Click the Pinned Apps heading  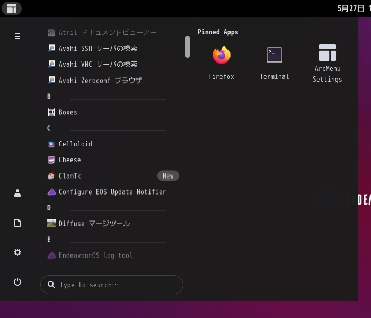[x=218, y=32]
